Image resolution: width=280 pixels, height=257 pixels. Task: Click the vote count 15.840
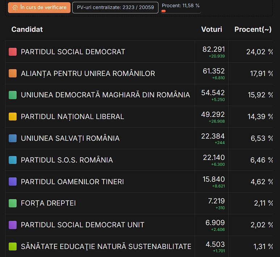213,179
